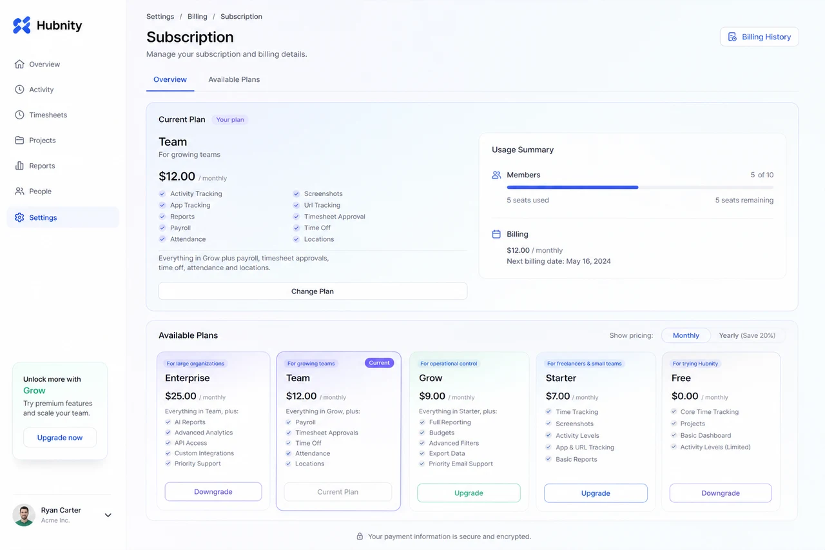Click the Reports chart icon in sidebar
The width and height of the screenshot is (825, 550).
pyautogui.click(x=19, y=166)
